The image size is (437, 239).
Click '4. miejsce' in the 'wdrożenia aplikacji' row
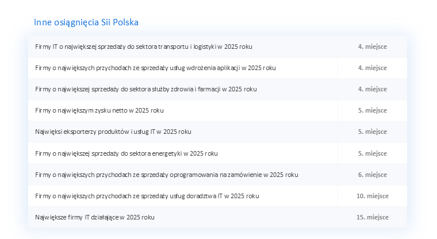point(373,68)
